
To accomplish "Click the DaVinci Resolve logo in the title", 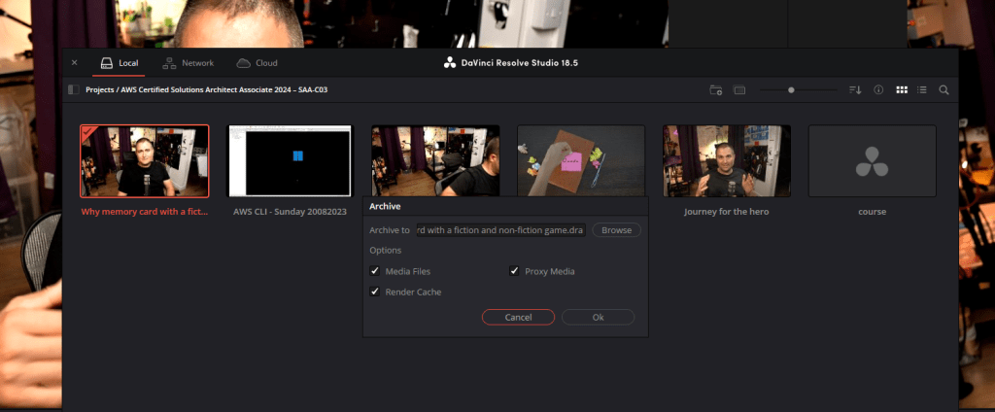I will click(x=450, y=63).
